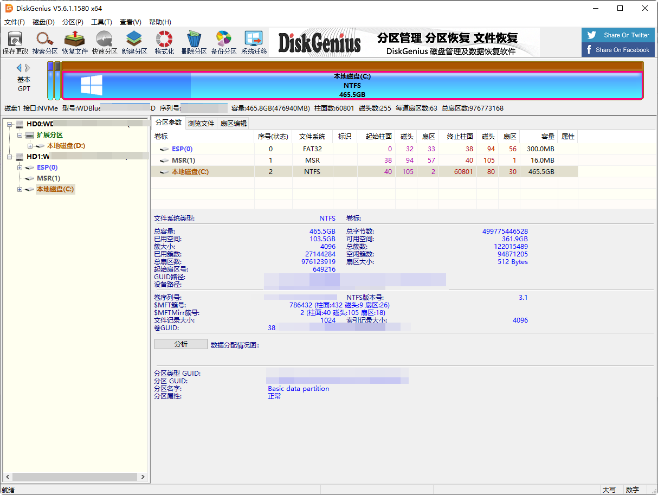The height and width of the screenshot is (495, 658).
Task: Open the Share On Twitter link
Action: coord(618,35)
